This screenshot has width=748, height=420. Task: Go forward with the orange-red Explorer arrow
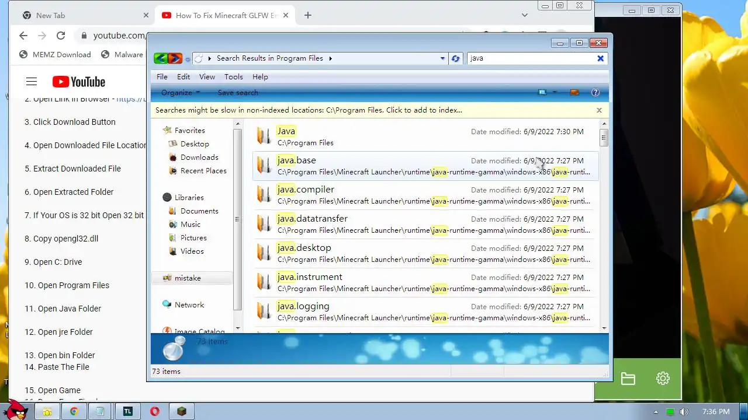coord(175,58)
